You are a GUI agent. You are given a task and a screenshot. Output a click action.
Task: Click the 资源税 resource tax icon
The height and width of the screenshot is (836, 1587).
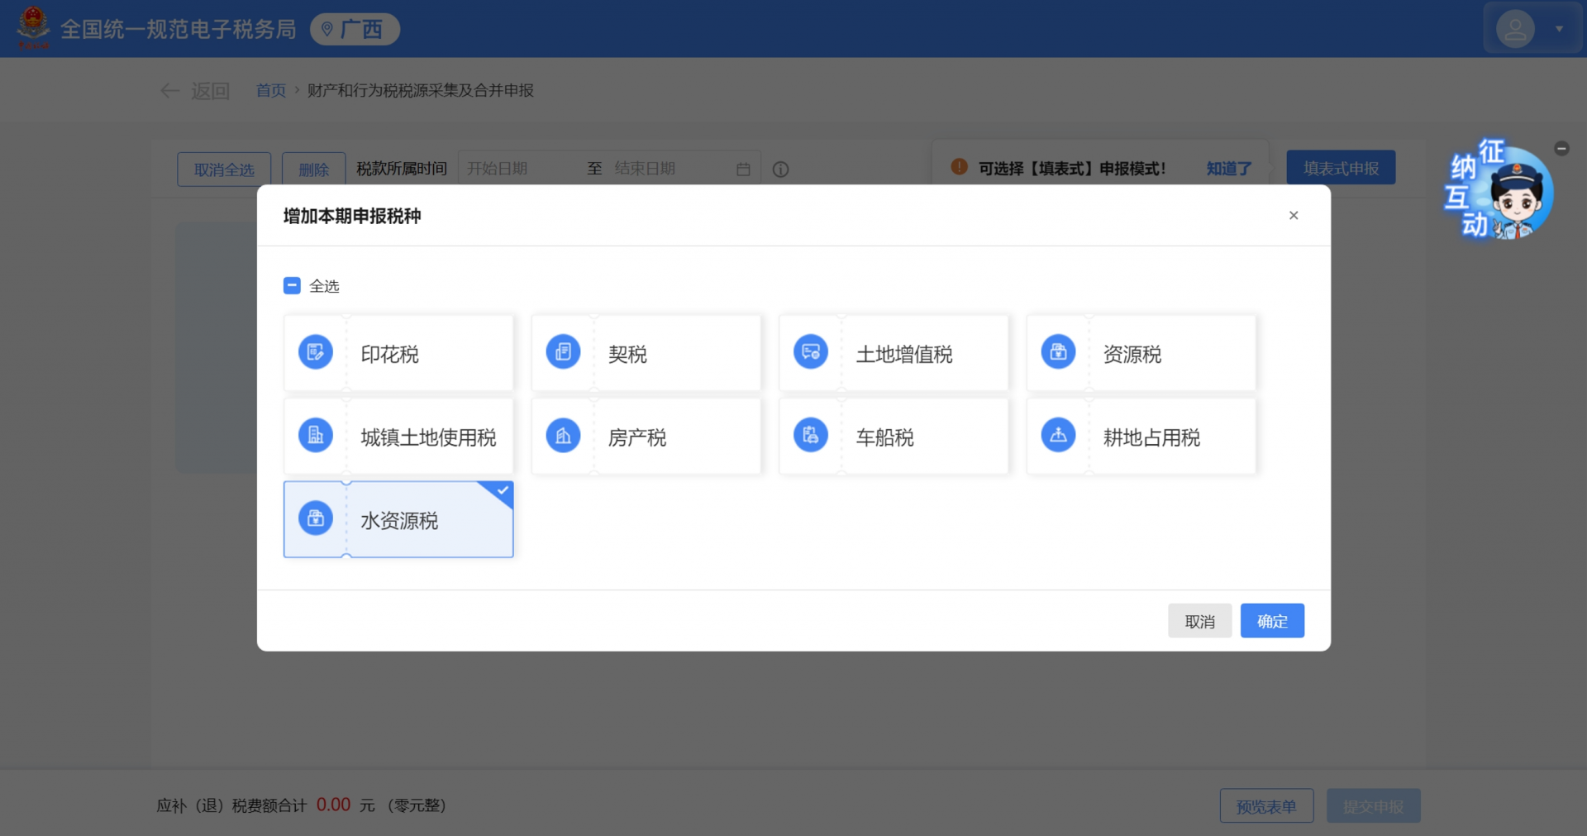1058,352
